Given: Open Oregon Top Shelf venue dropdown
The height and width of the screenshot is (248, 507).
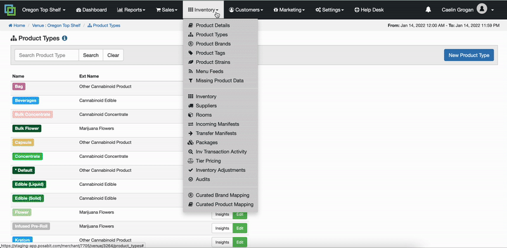Looking at the screenshot, I should click(44, 10).
